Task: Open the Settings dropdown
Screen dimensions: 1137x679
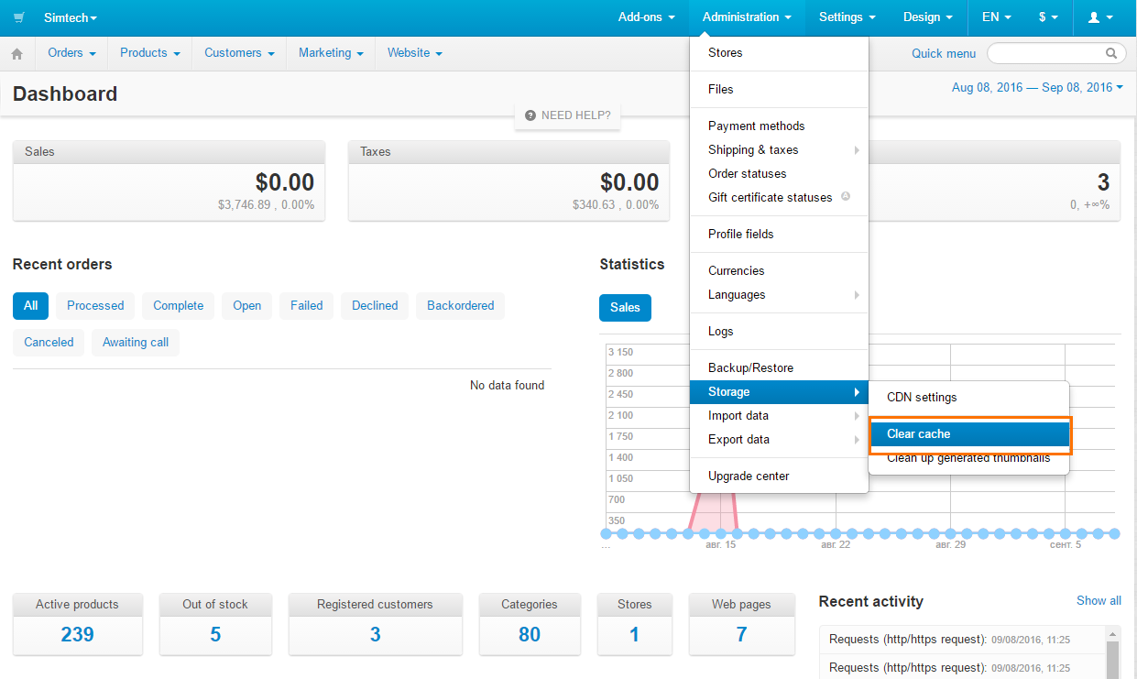Action: [847, 17]
